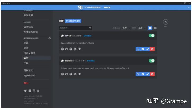The height and width of the screenshot is (110, 192).
Task: Click BDFDB help question mark icon
Action: tap(71, 49)
